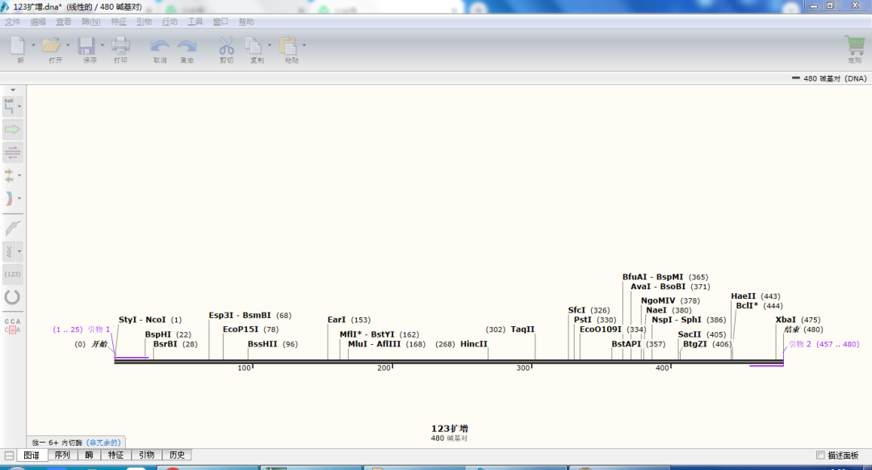Click the Undo (取消) arrow icon
Viewport: 872px width, 470px height.
point(160,46)
